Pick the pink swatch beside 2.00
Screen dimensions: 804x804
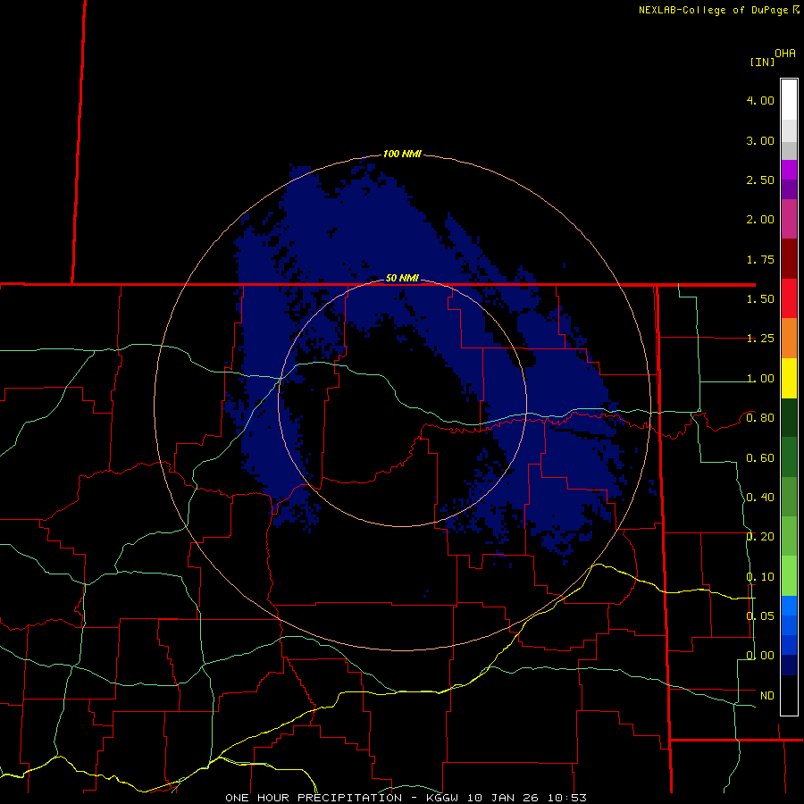coord(789,219)
